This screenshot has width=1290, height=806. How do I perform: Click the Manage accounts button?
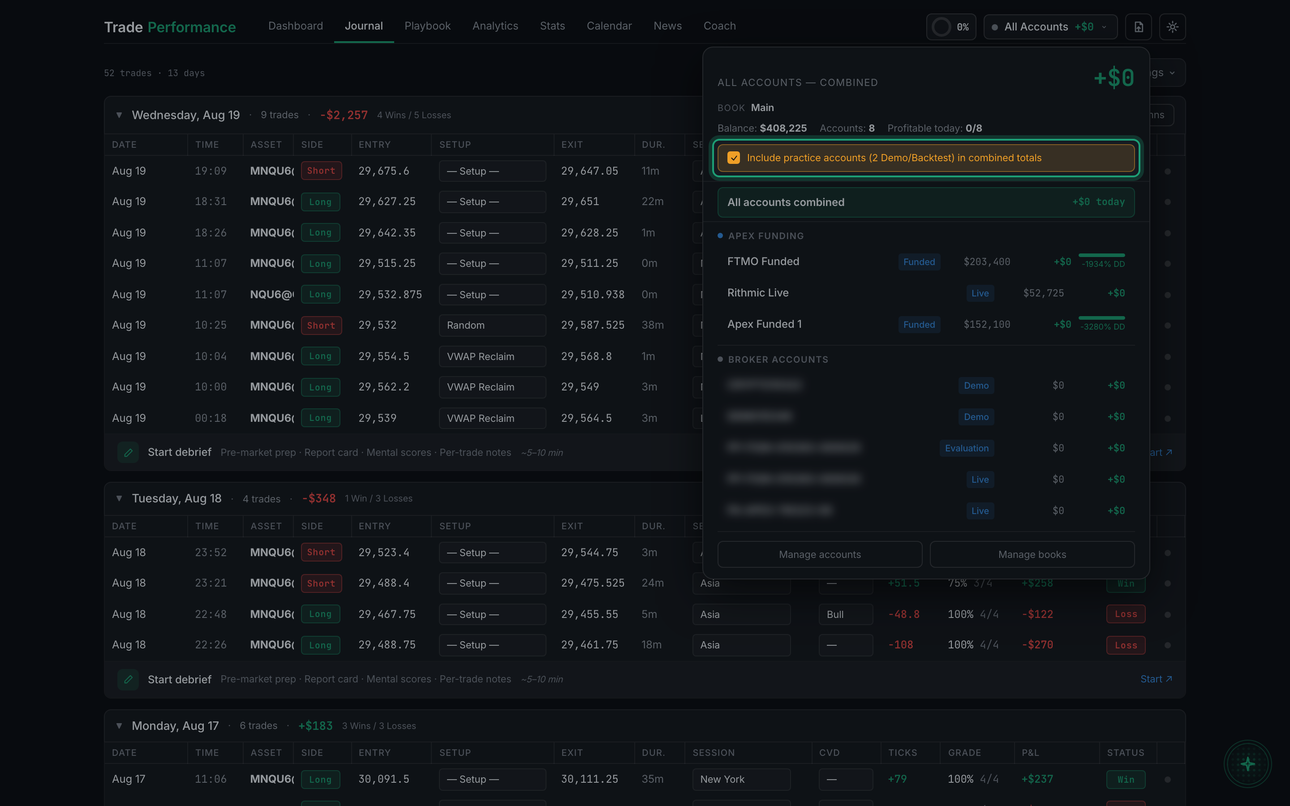pyautogui.click(x=820, y=554)
